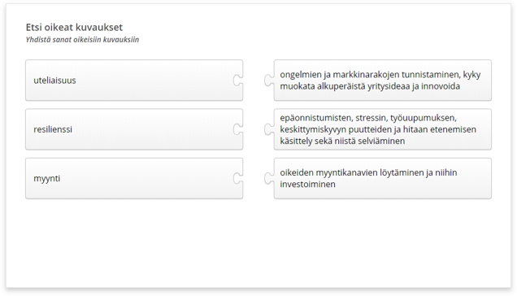Click the word 'myynti' label text
Screen dimensions: 517x296
pos(47,179)
